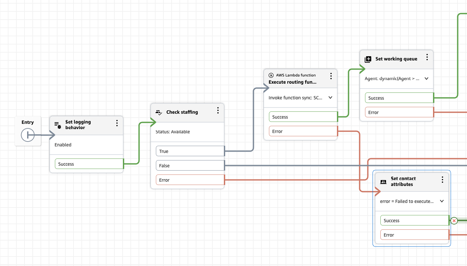Select the True branch of Check staffing
The width and height of the screenshot is (467, 266).
[x=190, y=151]
